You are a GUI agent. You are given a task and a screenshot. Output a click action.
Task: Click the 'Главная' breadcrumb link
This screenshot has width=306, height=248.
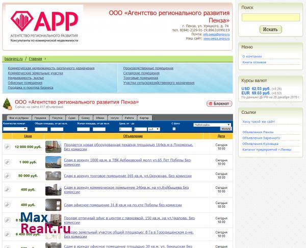35,59
